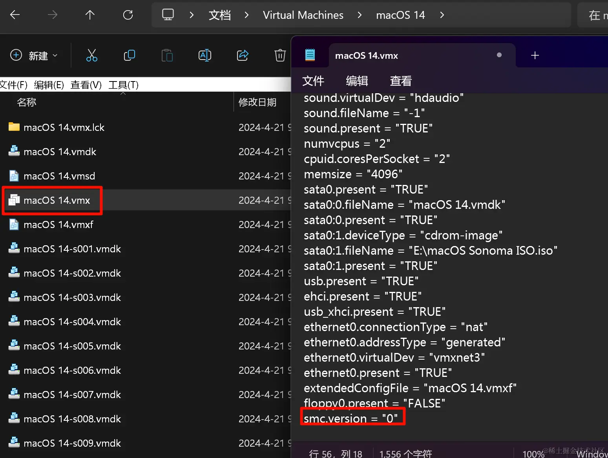Select macOS 14 breadcrumb segment

coord(400,15)
